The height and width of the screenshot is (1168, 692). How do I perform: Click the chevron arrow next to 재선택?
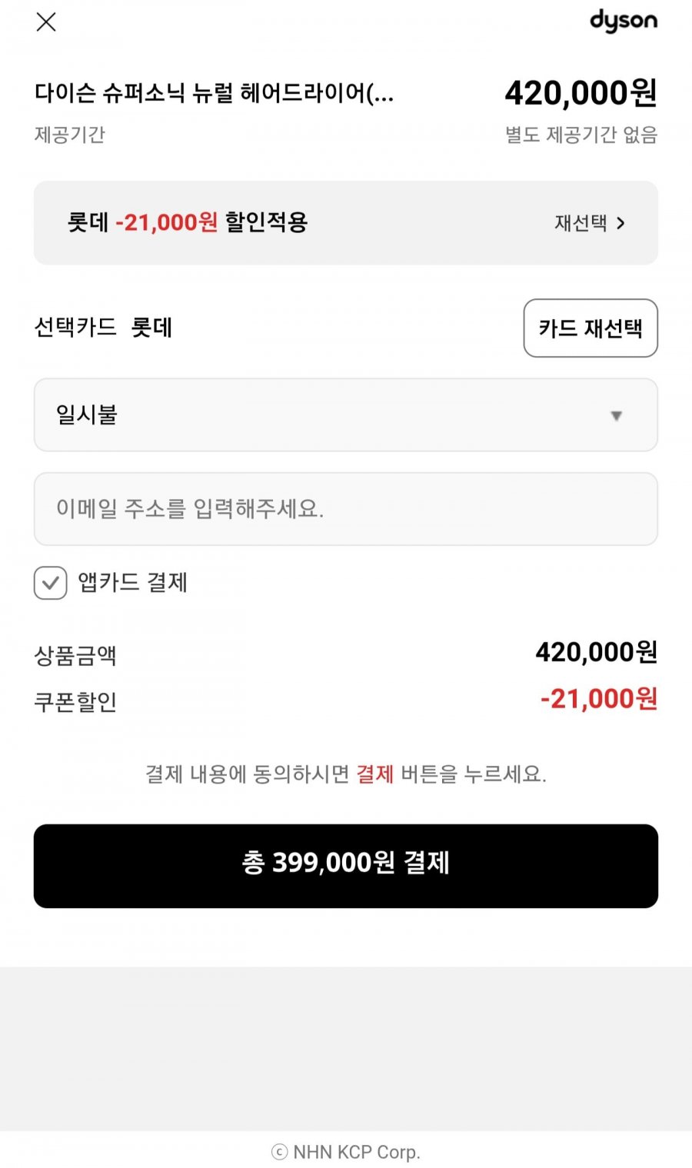(x=621, y=223)
